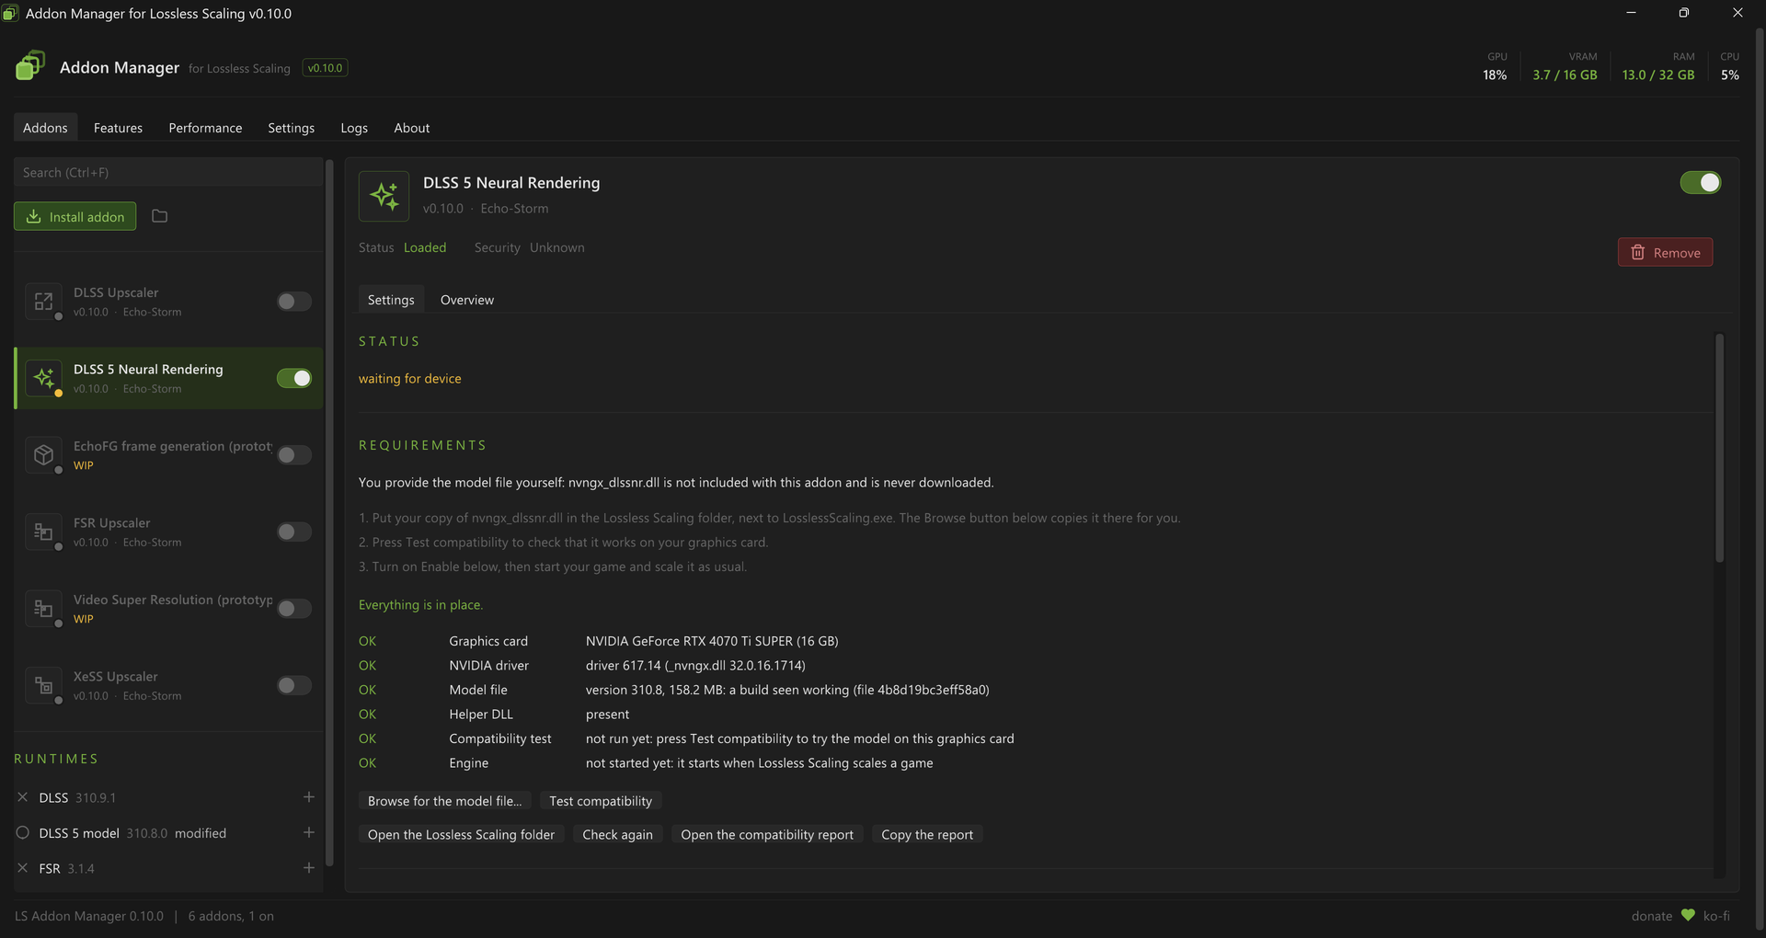Click Open the compatibility report button
The width and height of the screenshot is (1766, 938).
point(767,835)
